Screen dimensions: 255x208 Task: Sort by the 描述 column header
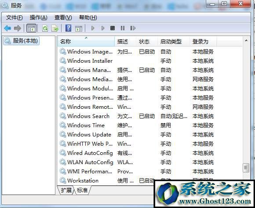pos(125,42)
